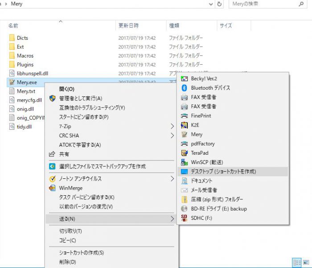Click the Mery icon in Send-to submenu

tap(184, 134)
